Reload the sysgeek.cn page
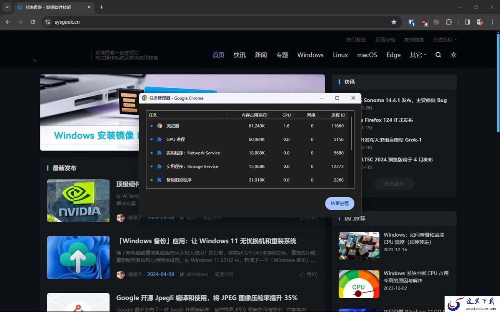The width and height of the screenshot is (500, 312). click(x=33, y=22)
